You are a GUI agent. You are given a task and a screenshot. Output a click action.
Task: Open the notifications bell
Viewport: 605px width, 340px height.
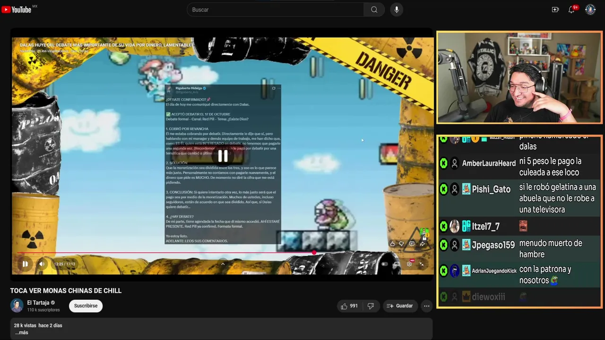[x=571, y=9]
